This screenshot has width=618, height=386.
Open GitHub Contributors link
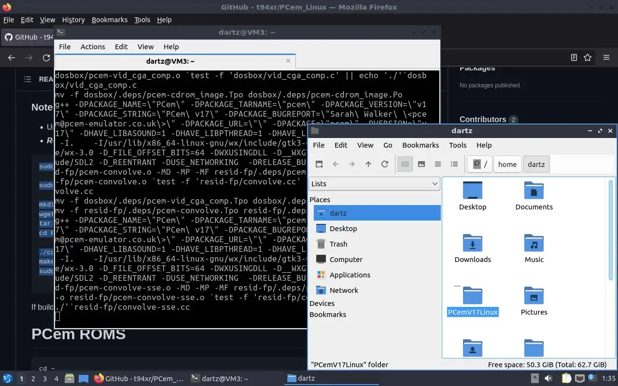click(483, 119)
